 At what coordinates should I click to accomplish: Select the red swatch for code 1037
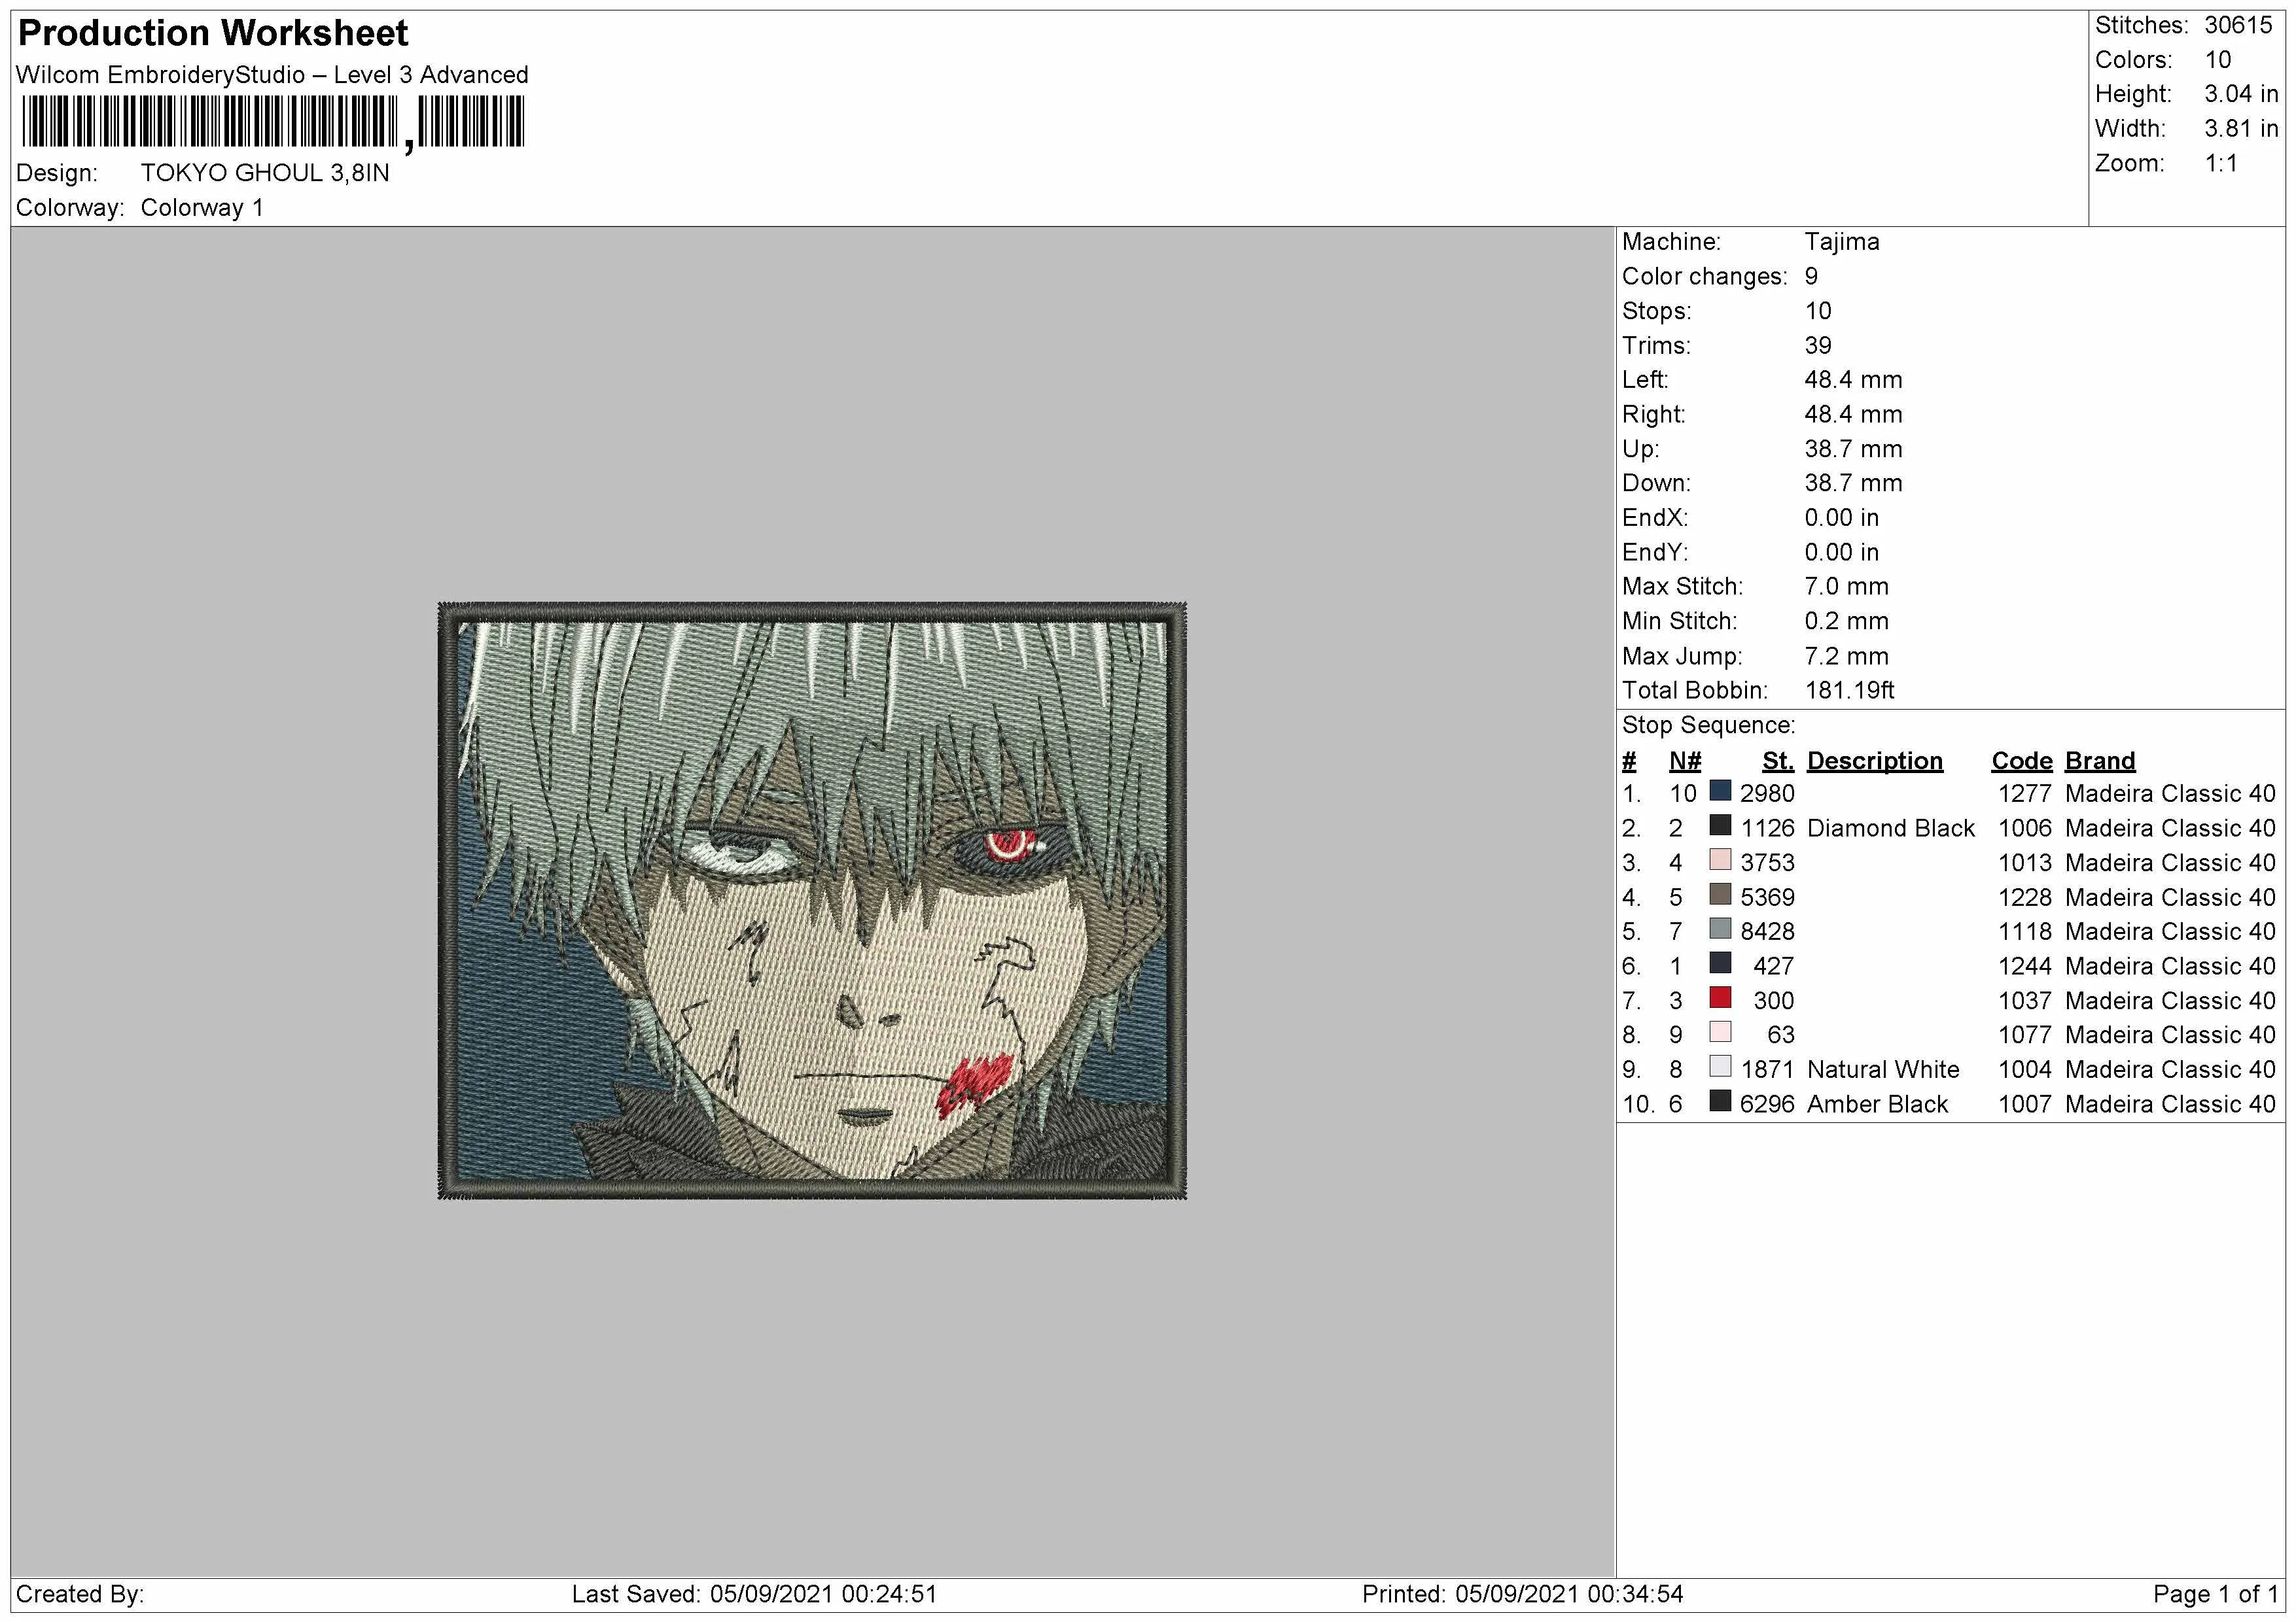pyautogui.click(x=1720, y=999)
